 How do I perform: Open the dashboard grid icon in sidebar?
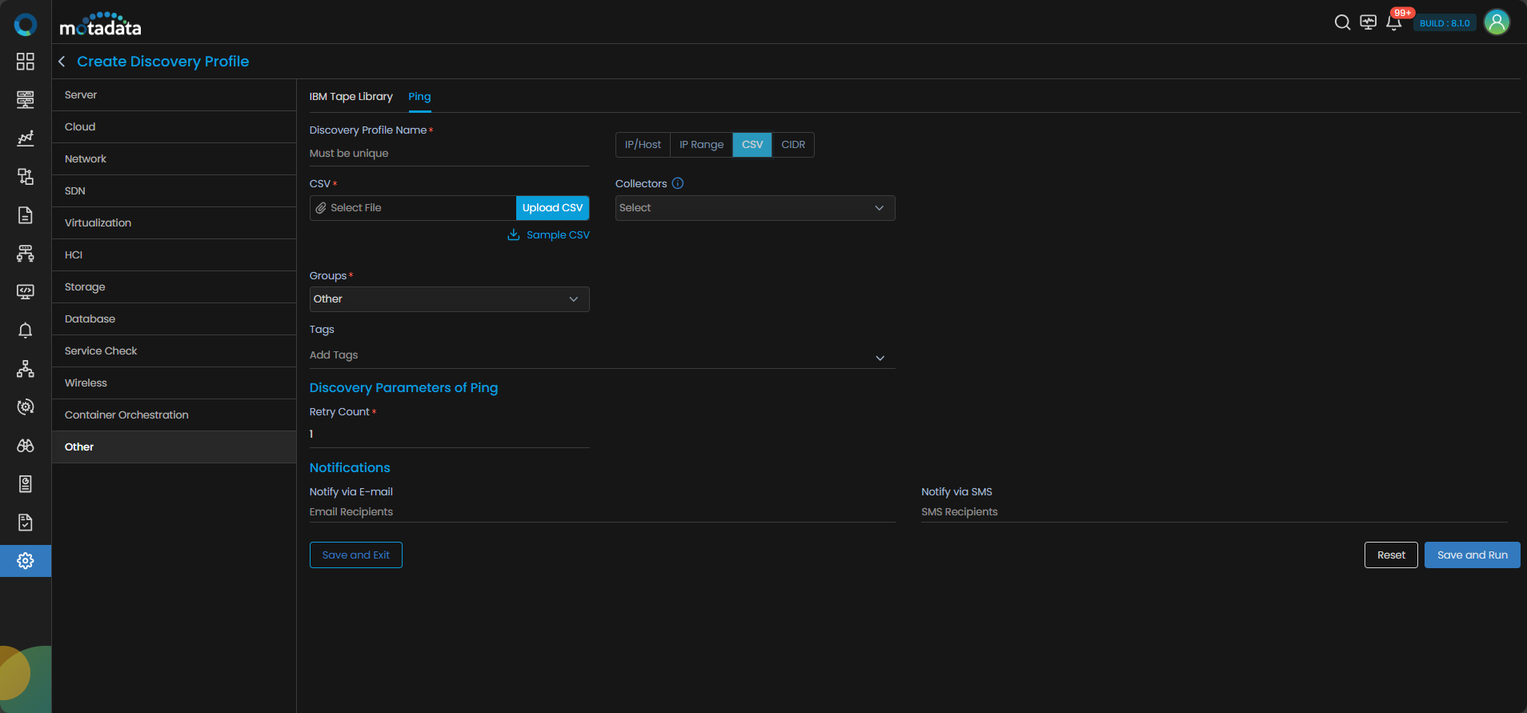coord(26,62)
